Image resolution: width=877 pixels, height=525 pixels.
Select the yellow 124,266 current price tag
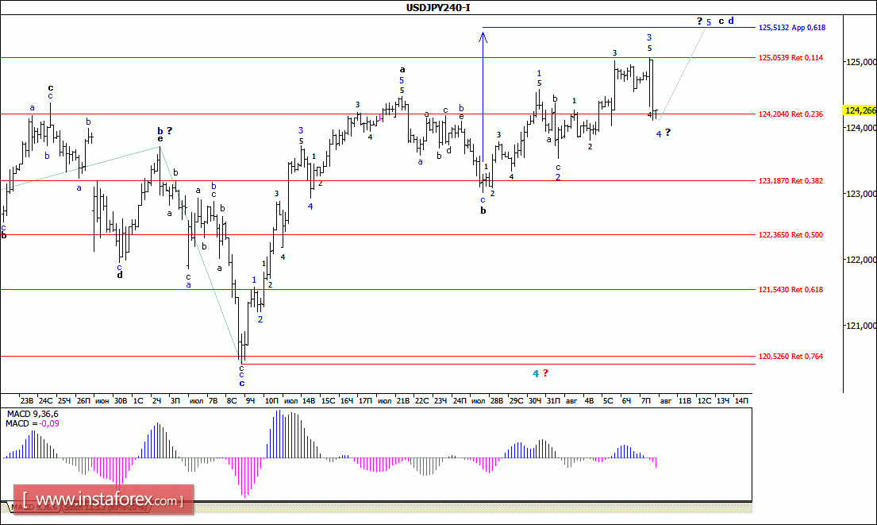[x=860, y=110]
